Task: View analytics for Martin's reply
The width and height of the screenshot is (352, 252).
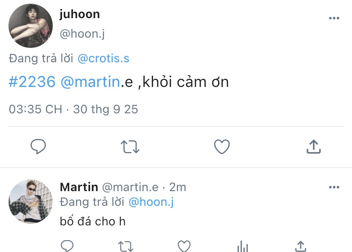Action: (242, 246)
